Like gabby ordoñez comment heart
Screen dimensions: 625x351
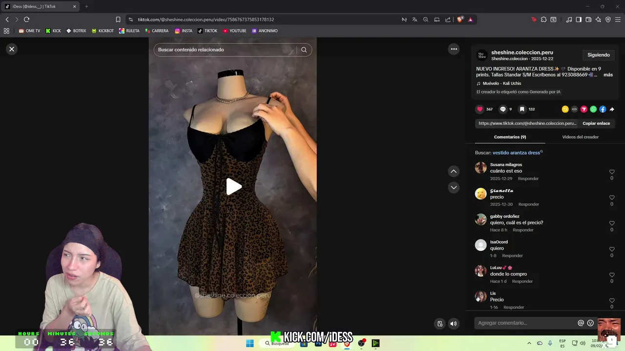(612, 223)
